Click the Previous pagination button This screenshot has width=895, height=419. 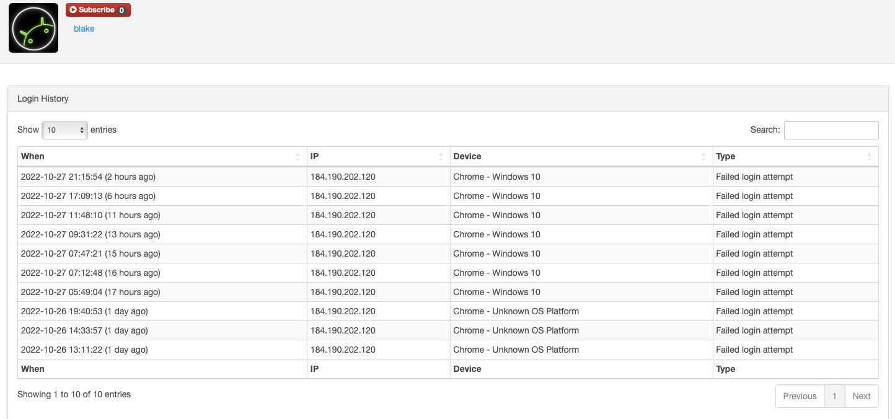800,396
